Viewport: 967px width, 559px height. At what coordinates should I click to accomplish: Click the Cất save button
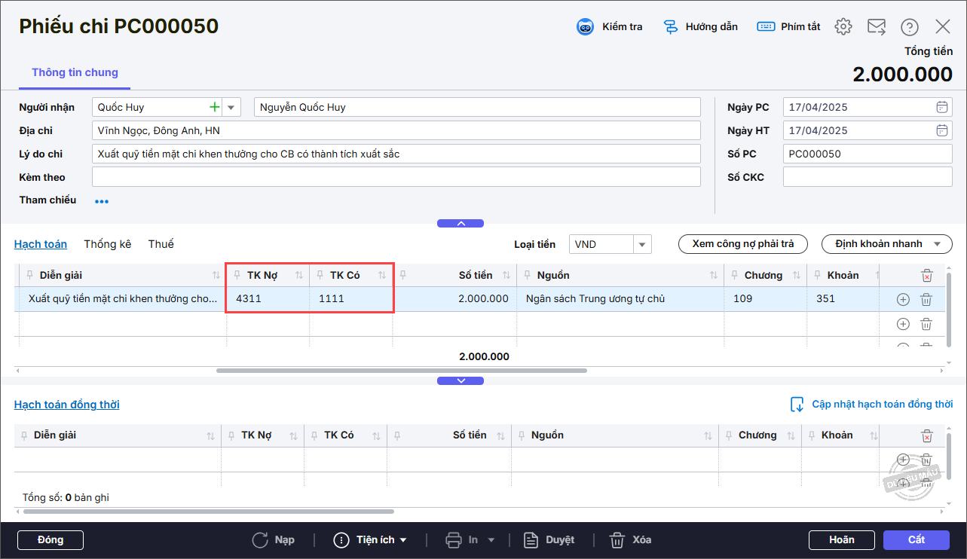pos(916,540)
